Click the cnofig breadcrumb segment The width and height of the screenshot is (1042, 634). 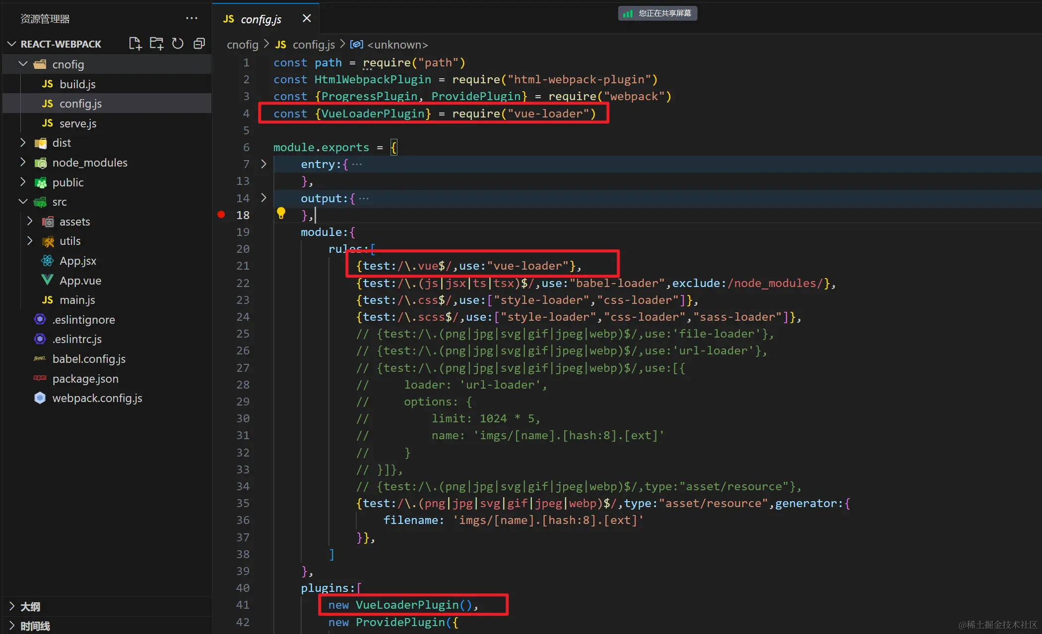242,45
